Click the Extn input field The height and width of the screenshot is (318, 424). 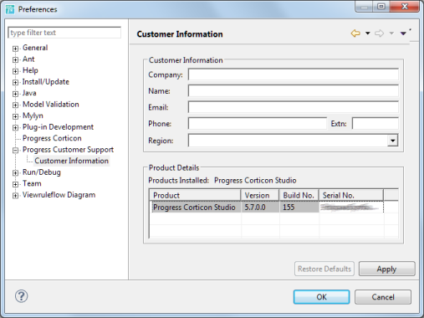(x=375, y=124)
